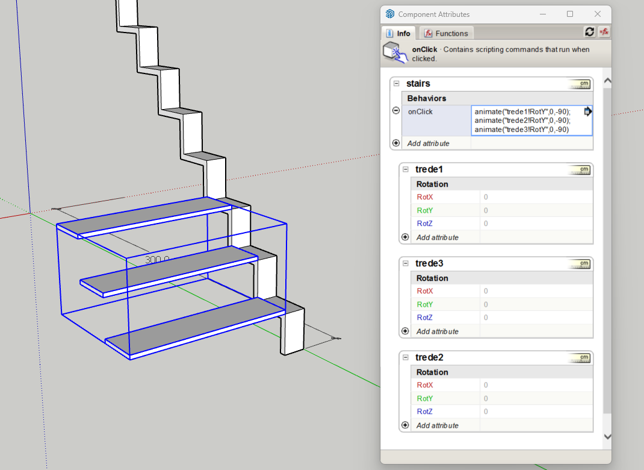Edit trede1 RotX value
The width and height of the screenshot is (644, 470).
point(536,197)
